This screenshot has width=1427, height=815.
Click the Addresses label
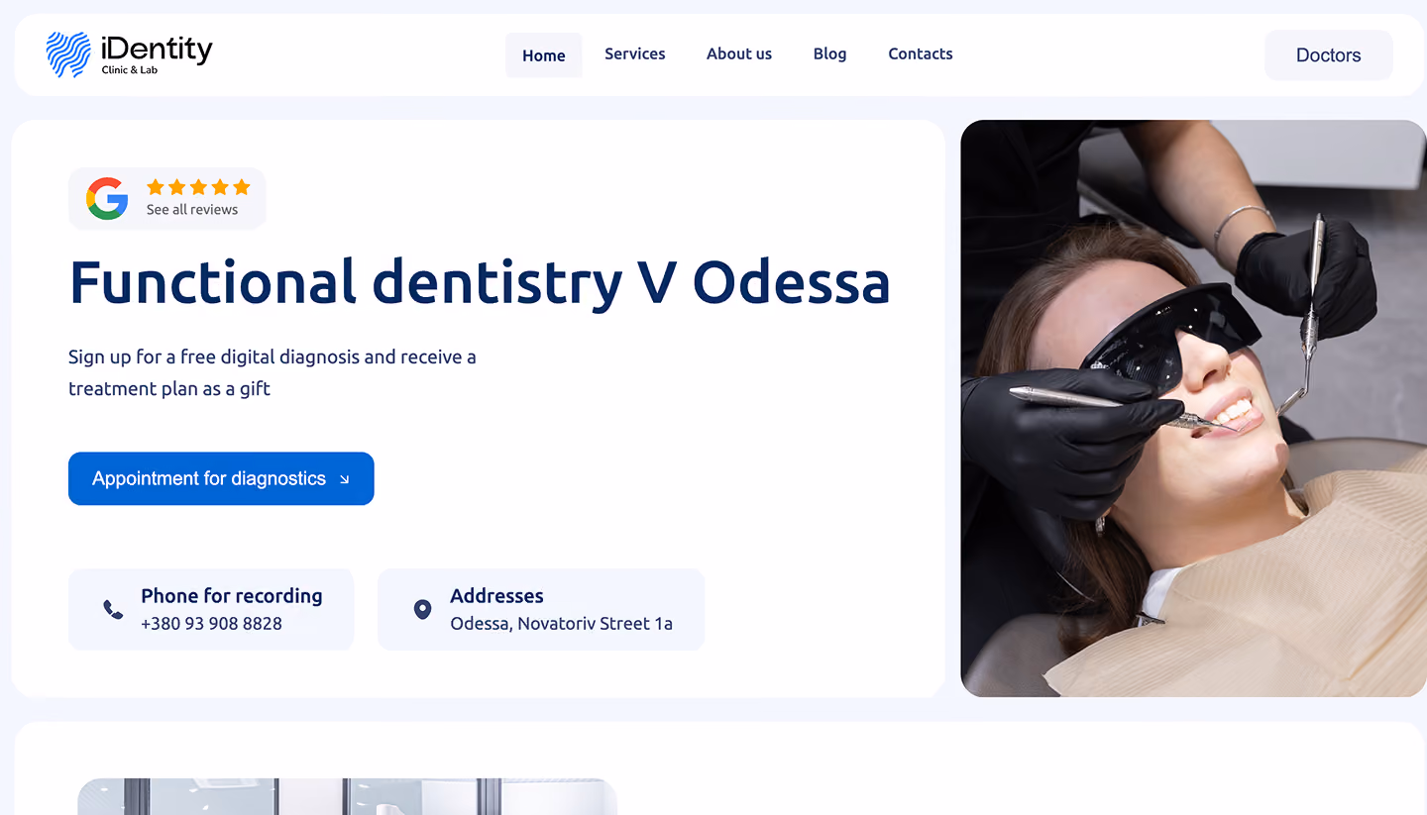[x=496, y=596]
